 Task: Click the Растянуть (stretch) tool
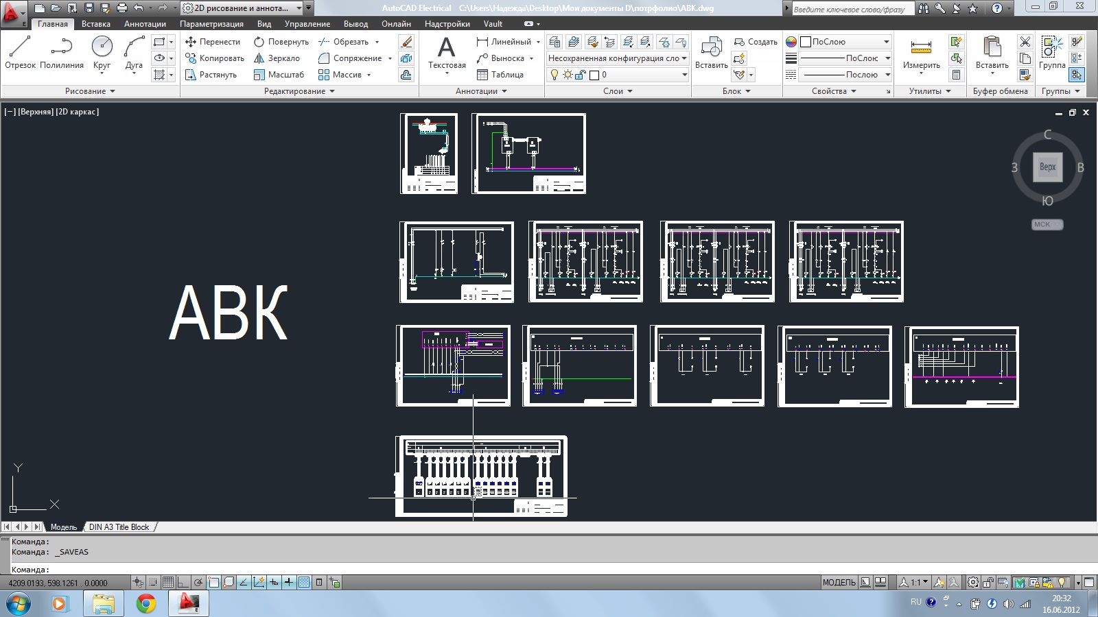click(x=211, y=75)
